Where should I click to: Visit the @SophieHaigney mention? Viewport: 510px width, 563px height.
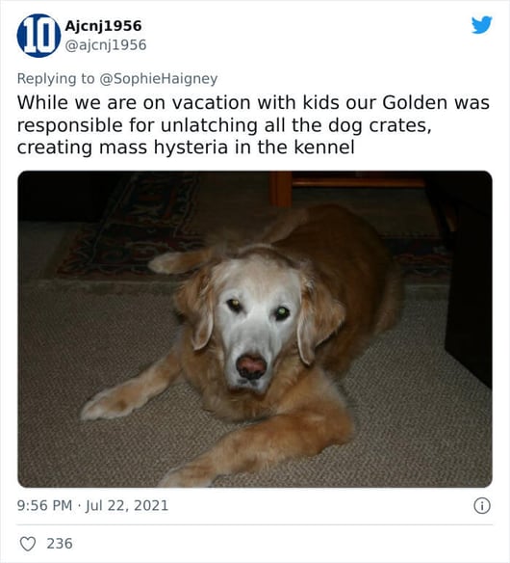159,79
